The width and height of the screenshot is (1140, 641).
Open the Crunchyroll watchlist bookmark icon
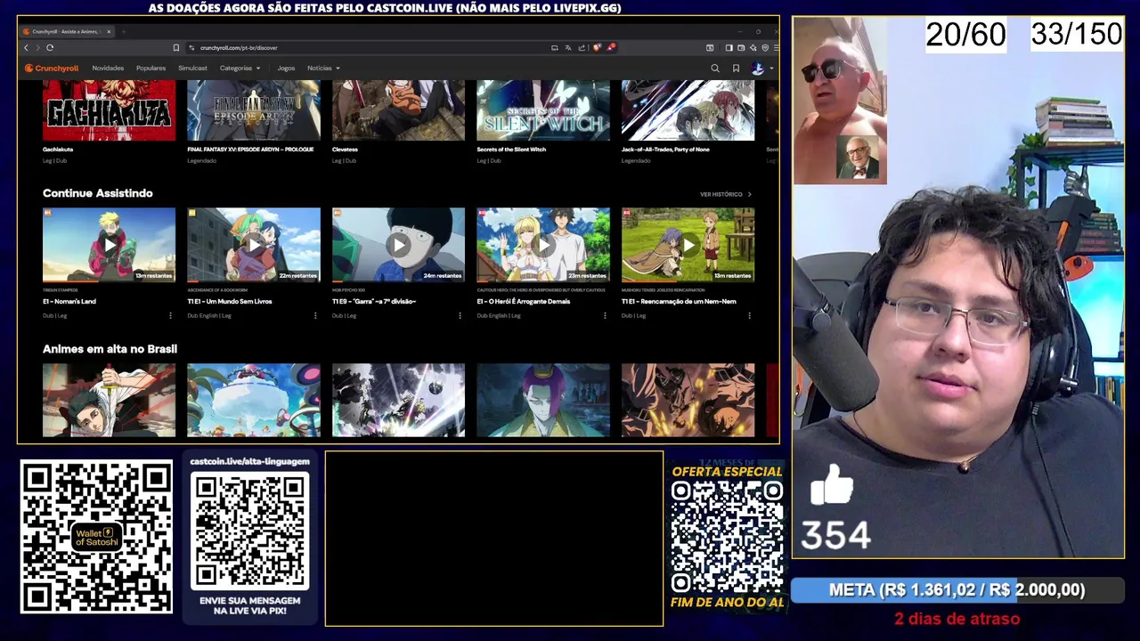click(x=736, y=68)
